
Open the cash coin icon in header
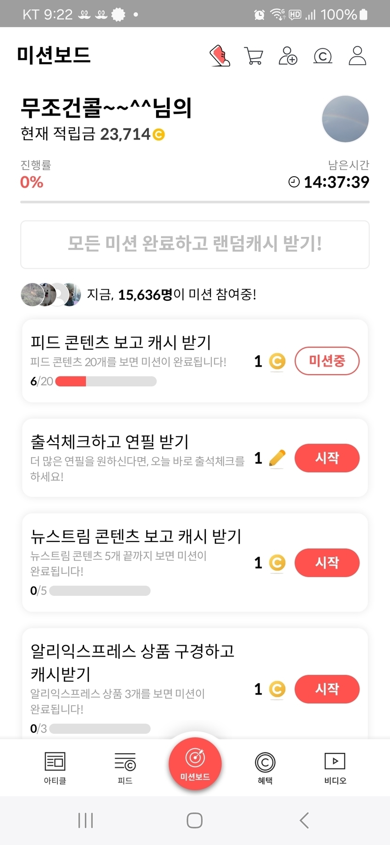(x=323, y=56)
